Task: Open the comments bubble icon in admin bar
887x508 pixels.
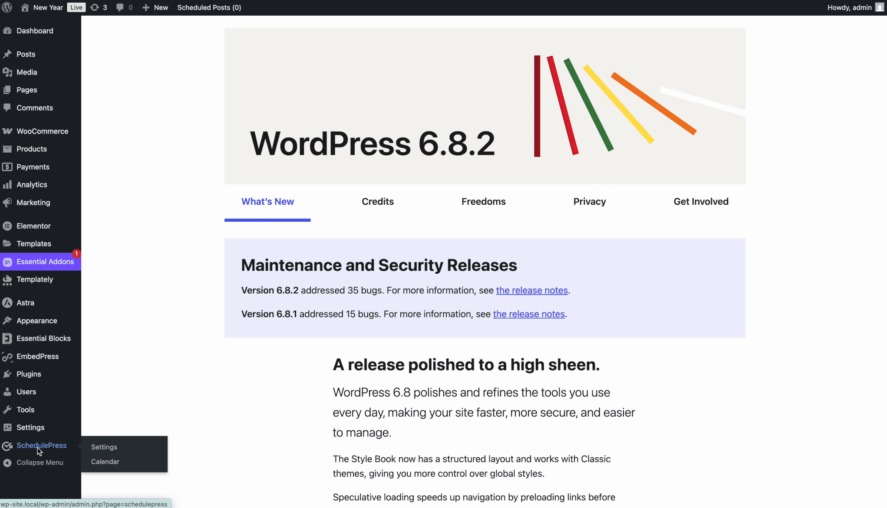Action: 120,7
